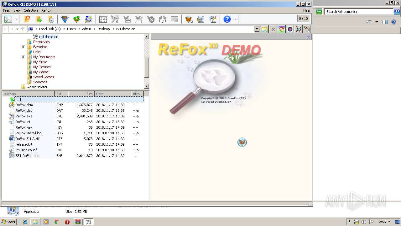
Task: Open the dropdown arrow beside the help icon
Action: pos(235,19)
